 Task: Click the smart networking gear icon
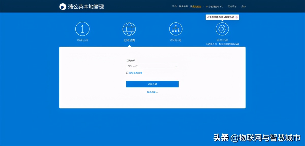222,28
